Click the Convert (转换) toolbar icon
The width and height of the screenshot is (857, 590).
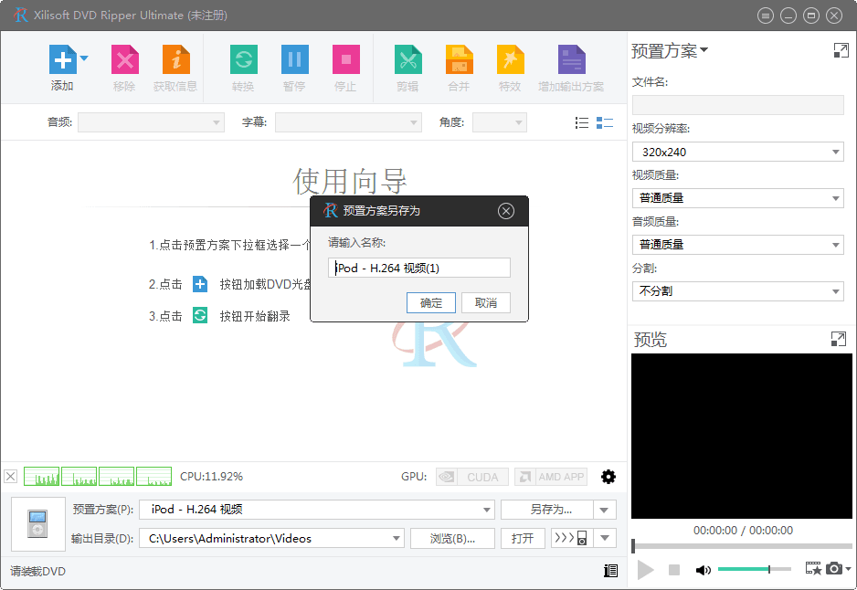click(244, 59)
